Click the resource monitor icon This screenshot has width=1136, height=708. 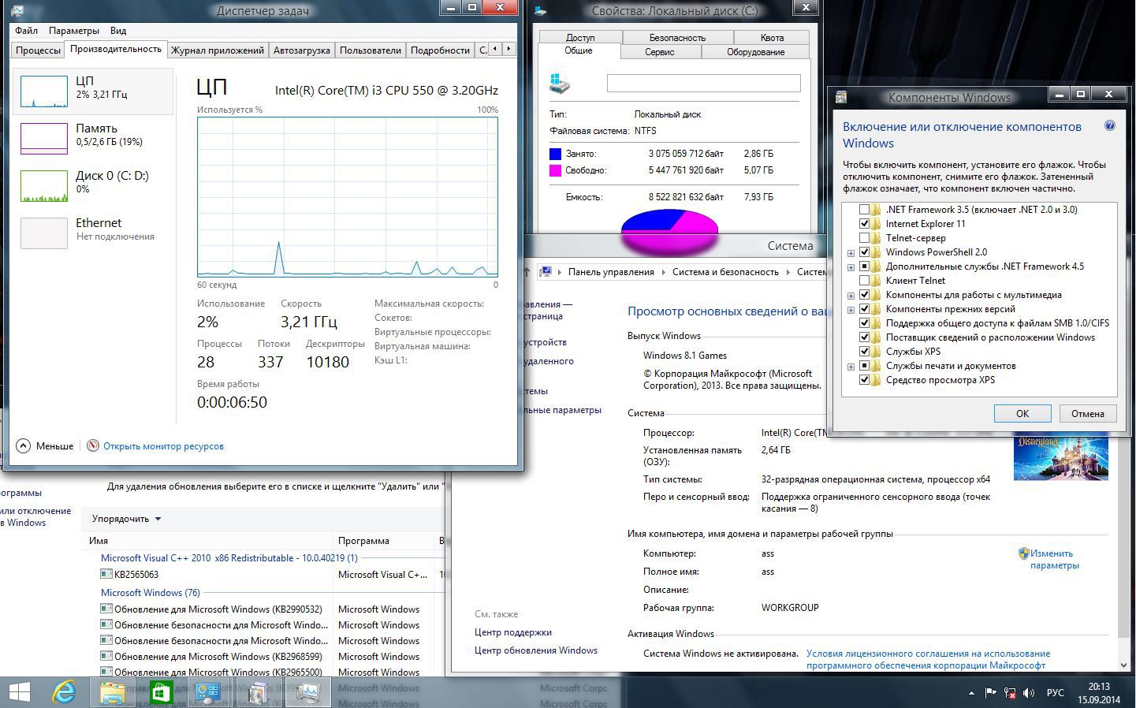click(93, 445)
